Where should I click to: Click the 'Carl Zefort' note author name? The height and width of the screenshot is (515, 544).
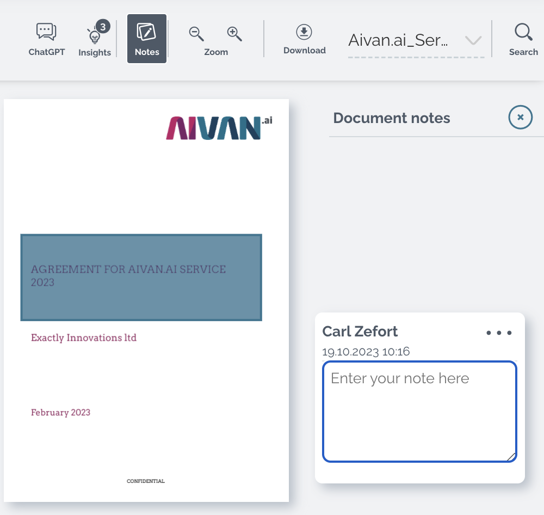360,332
